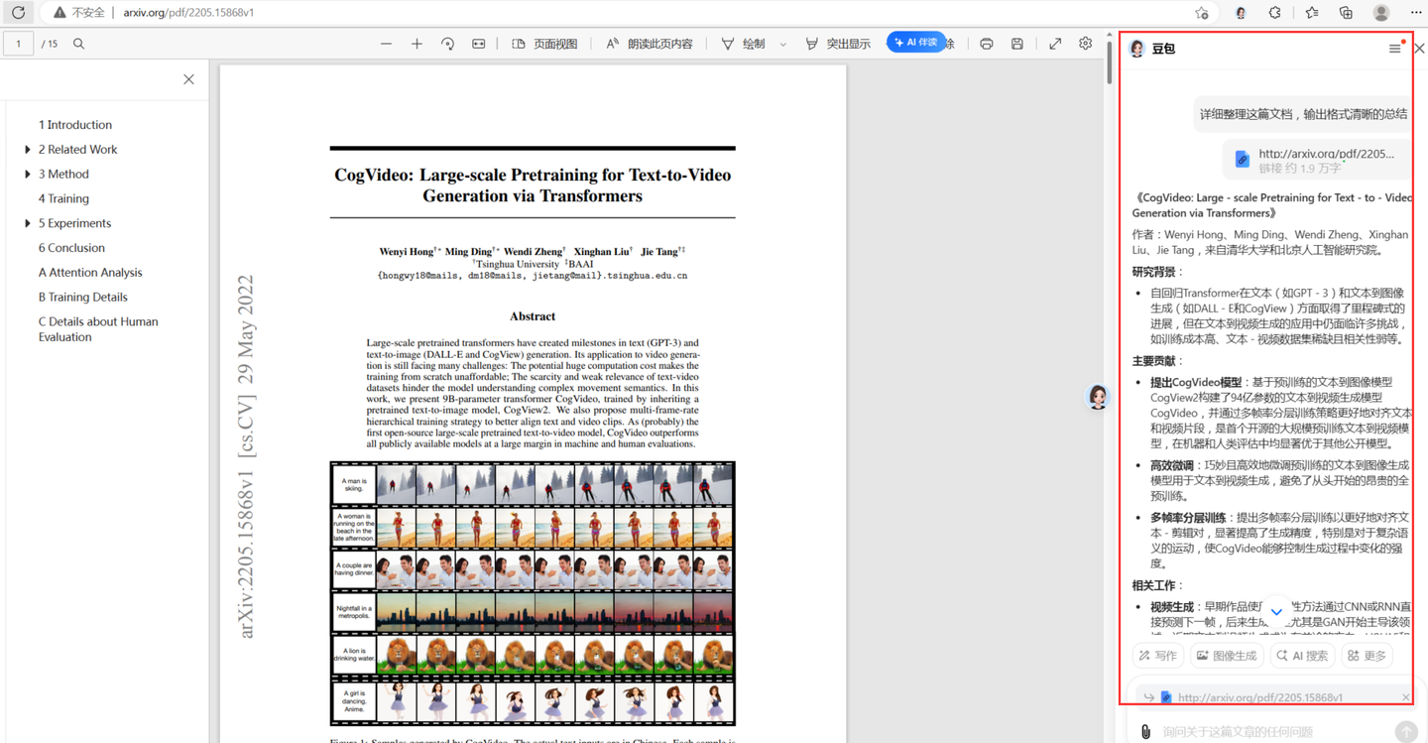Search the PDF with the magnifier icon
1428x743 pixels.
tap(78, 44)
